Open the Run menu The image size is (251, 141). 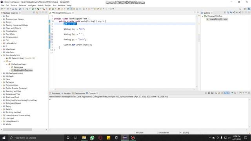point(55,5)
